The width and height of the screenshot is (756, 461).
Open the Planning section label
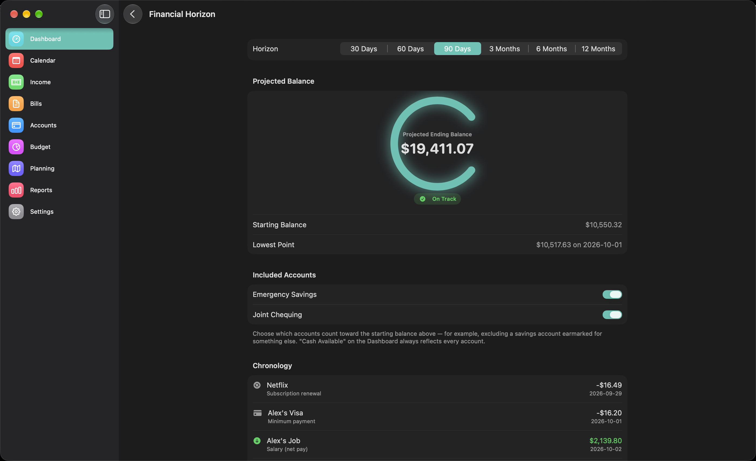(x=42, y=168)
